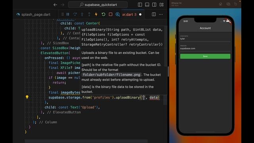Screen dimensions: 254x143
Task: Click the onPressed: code line
Action: [x=62, y=58]
